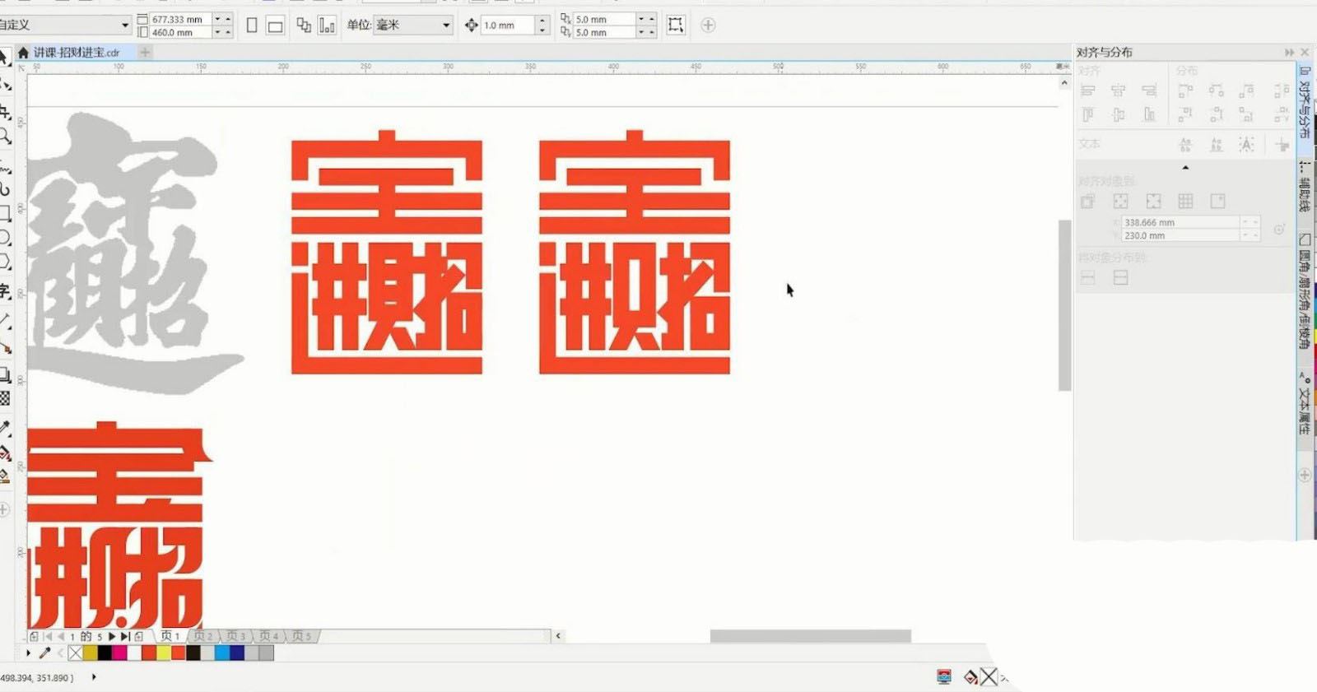Open 辅助线 docker side tab
The width and height of the screenshot is (1317, 692).
click(x=1305, y=188)
